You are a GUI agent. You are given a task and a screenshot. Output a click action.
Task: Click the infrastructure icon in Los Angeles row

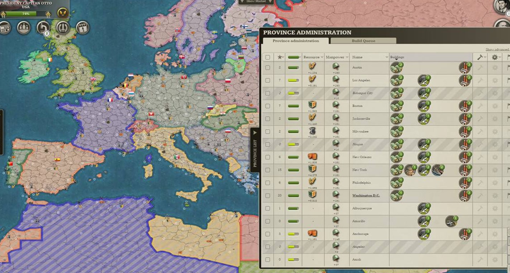coord(424,80)
